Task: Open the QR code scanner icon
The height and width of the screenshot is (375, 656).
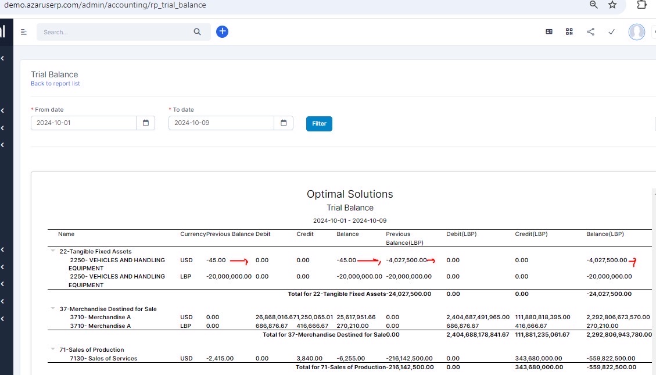Action: pyautogui.click(x=569, y=32)
